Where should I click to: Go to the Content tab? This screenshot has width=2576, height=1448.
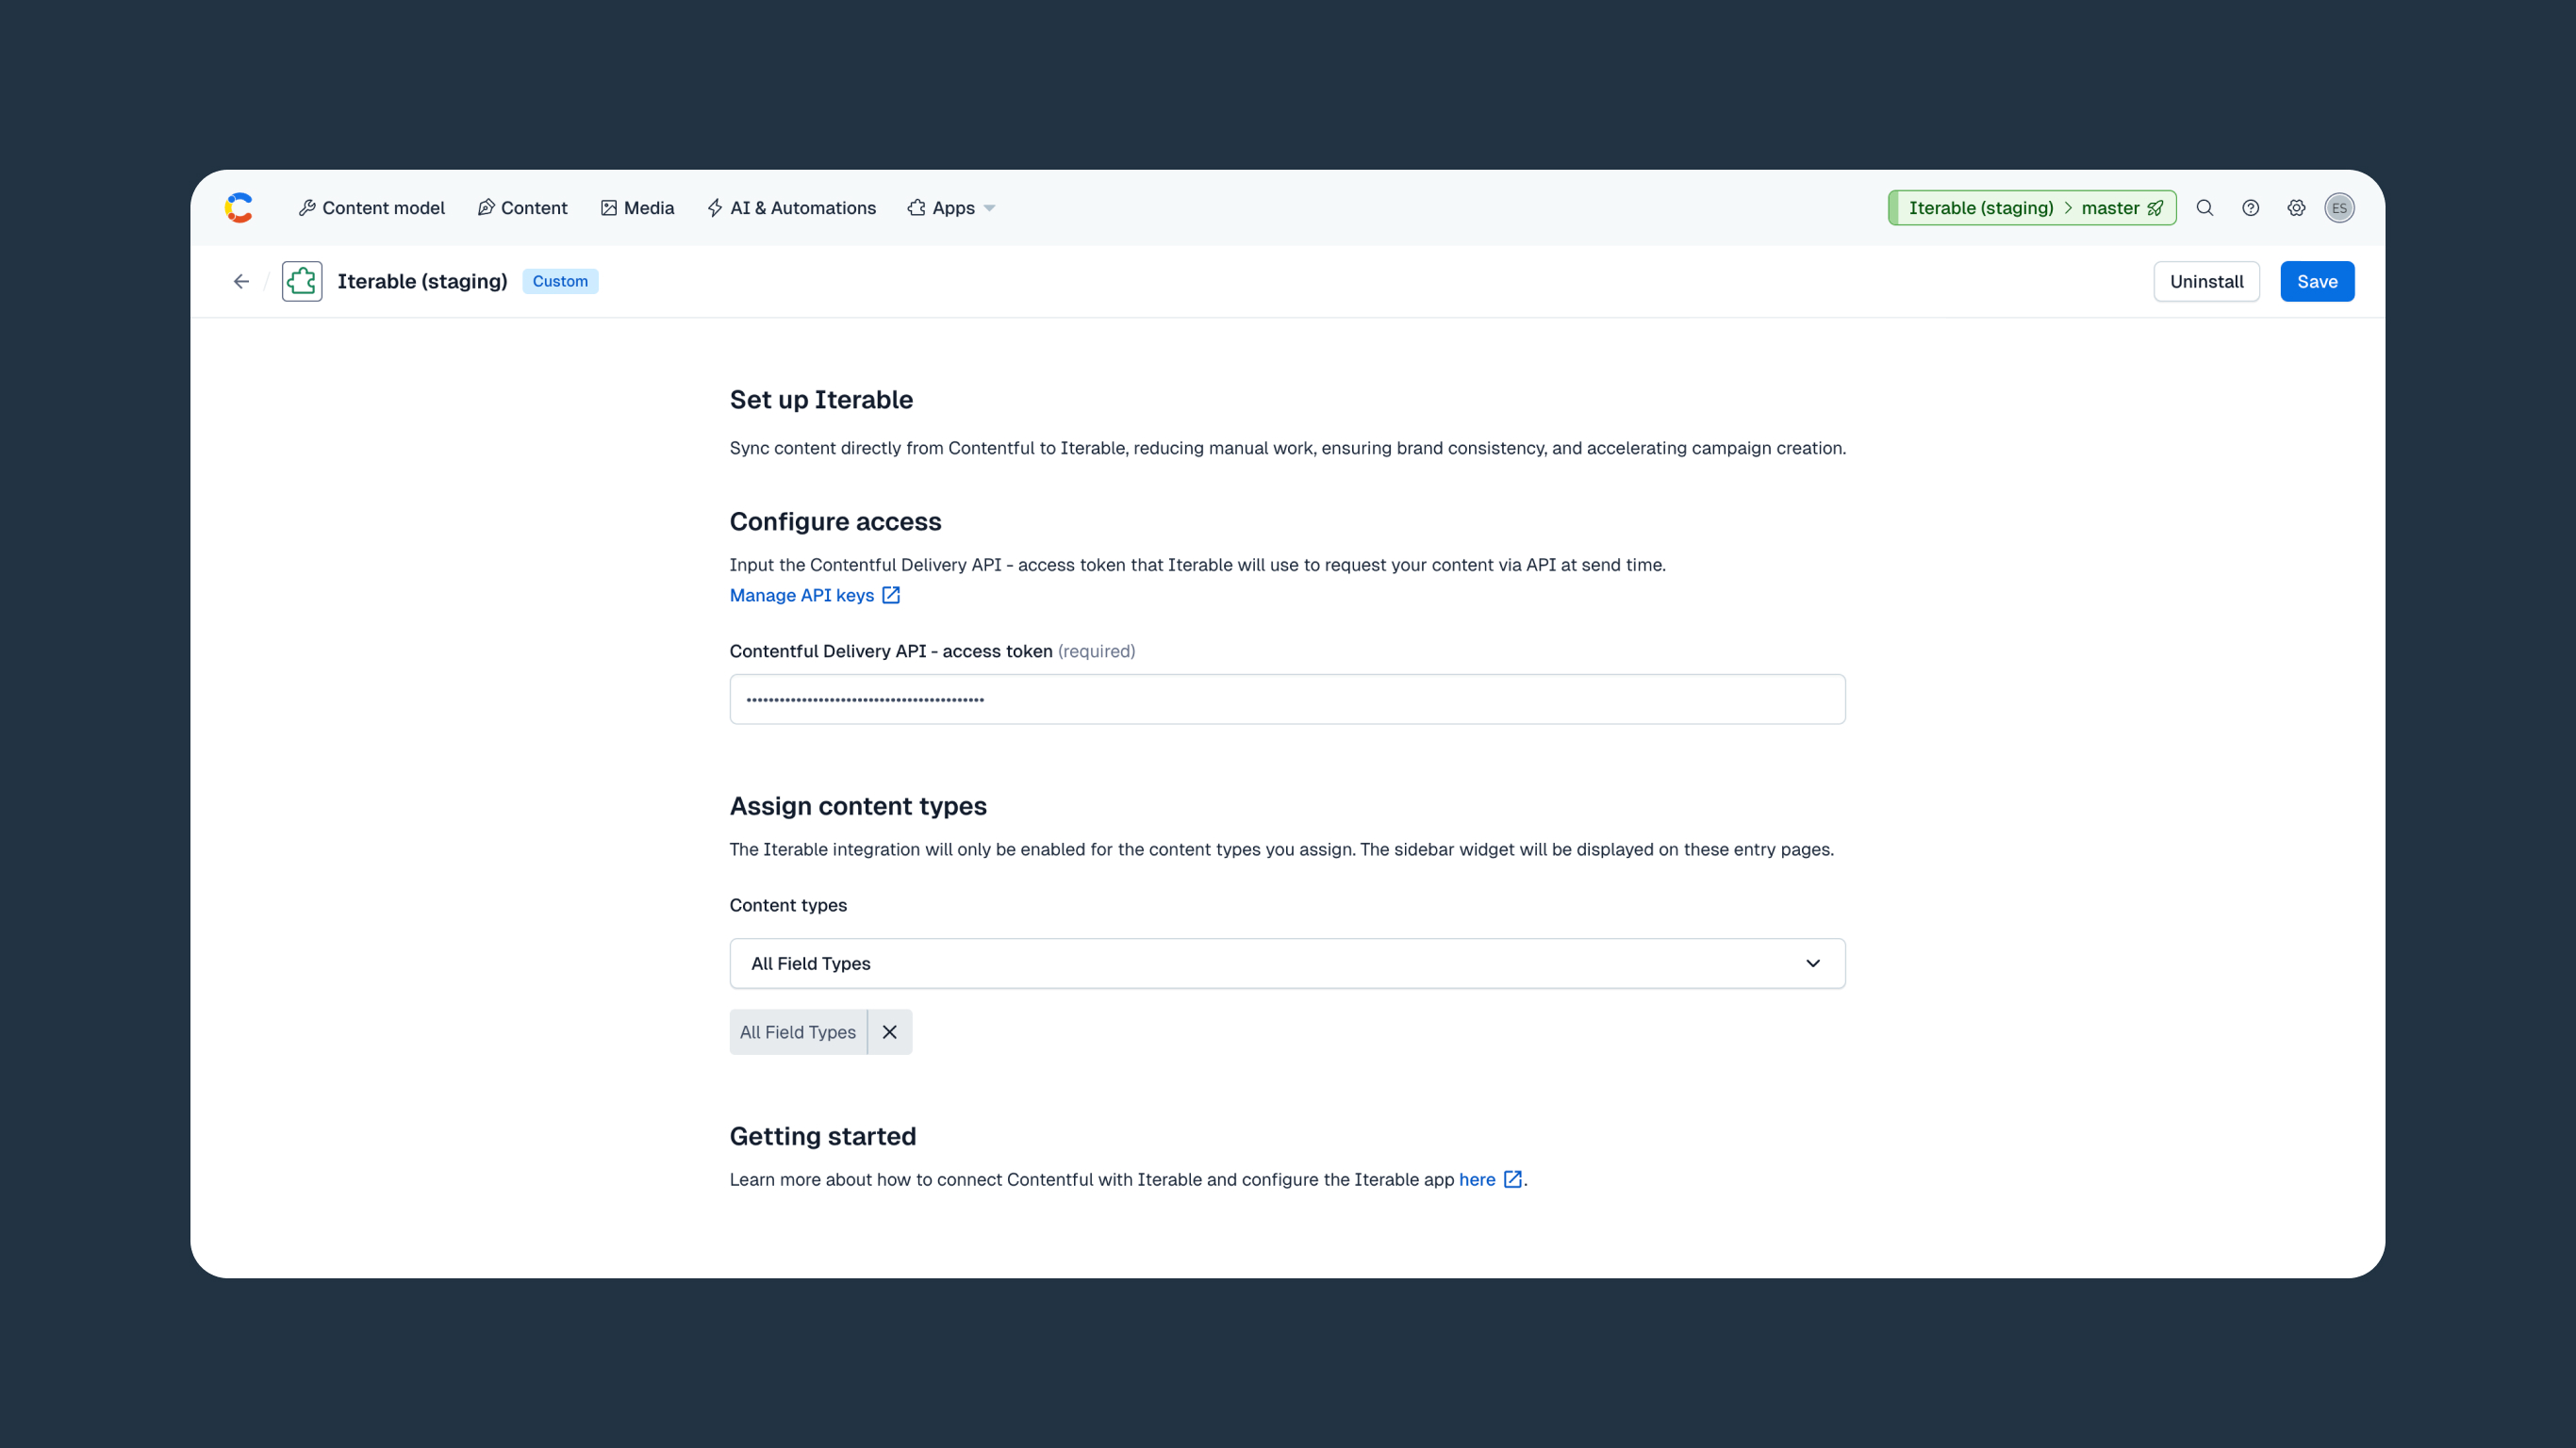tap(522, 208)
